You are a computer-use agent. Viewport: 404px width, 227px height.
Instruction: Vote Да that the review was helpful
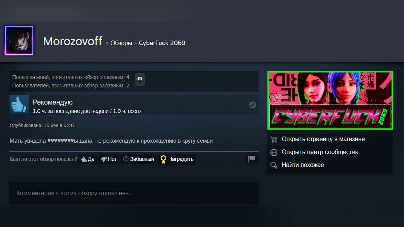[88, 159]
